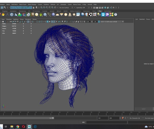
Task: Click the playback end field showing 120
Action: (103, 118)
